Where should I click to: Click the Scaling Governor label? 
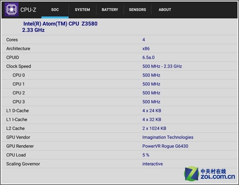(23, 164)
